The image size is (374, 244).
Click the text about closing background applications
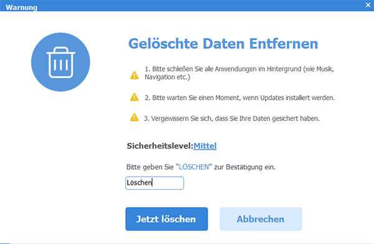[239, 73]
